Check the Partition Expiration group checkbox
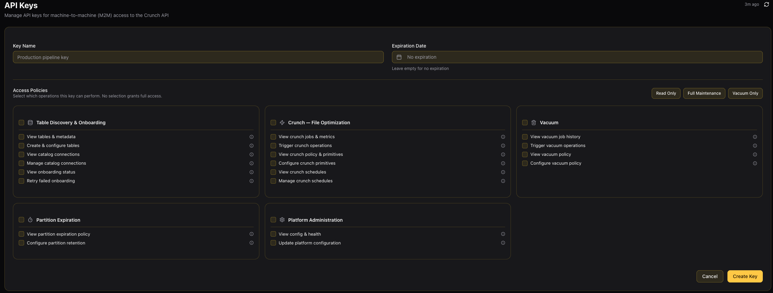 point(21,220)
